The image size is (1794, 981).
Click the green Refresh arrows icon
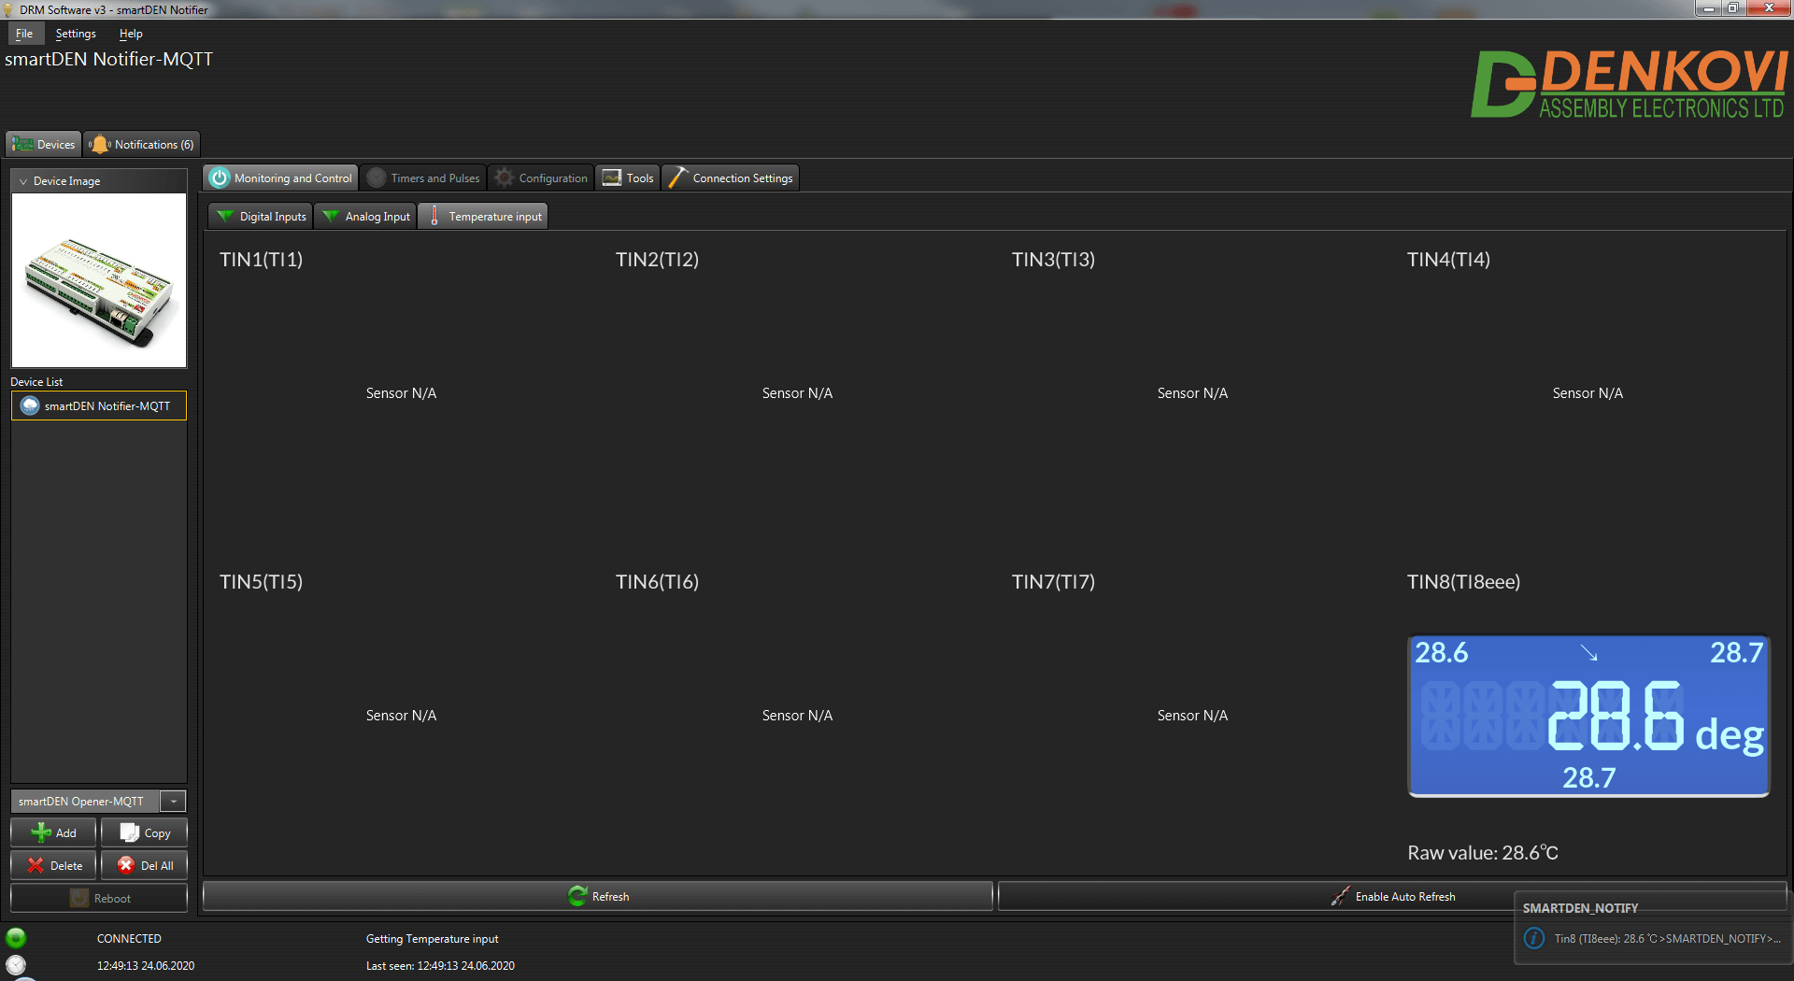click(x=577, y=896)
